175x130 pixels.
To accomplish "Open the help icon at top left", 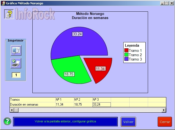I will tap(9, 14).
